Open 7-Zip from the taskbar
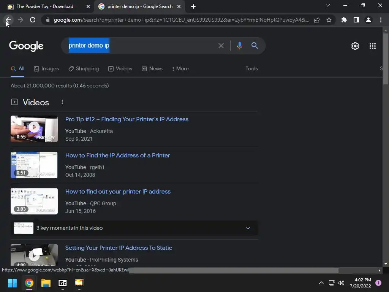Screen dimensions: 389x292 63,283
